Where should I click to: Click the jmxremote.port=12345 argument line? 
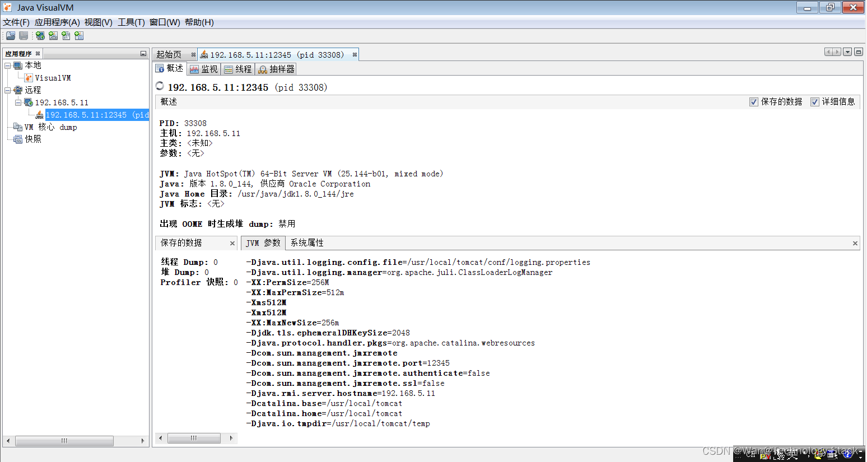point(348,363)
